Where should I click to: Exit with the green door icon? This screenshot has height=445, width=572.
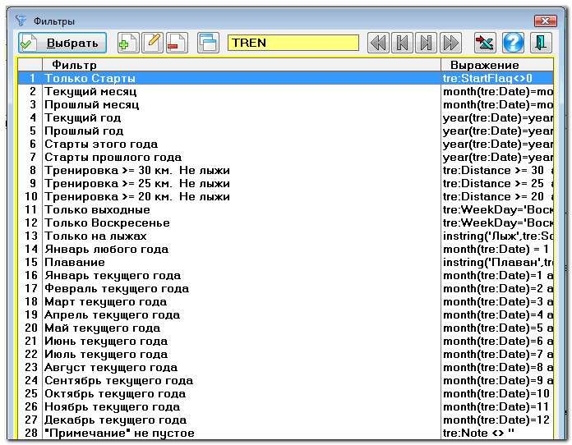click(x=541, y=43)
